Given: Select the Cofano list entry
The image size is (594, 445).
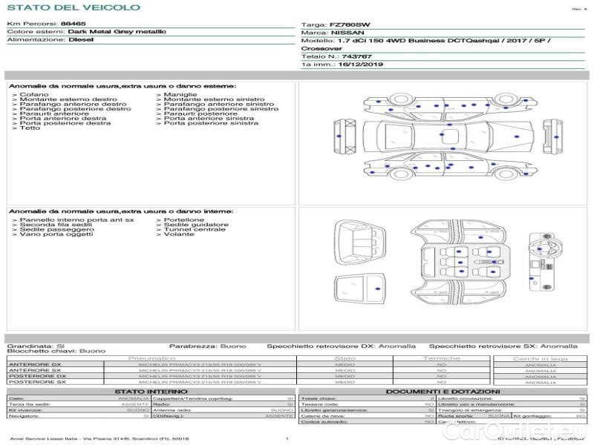Looking at the screenshot, I should (x=34, y=95).
